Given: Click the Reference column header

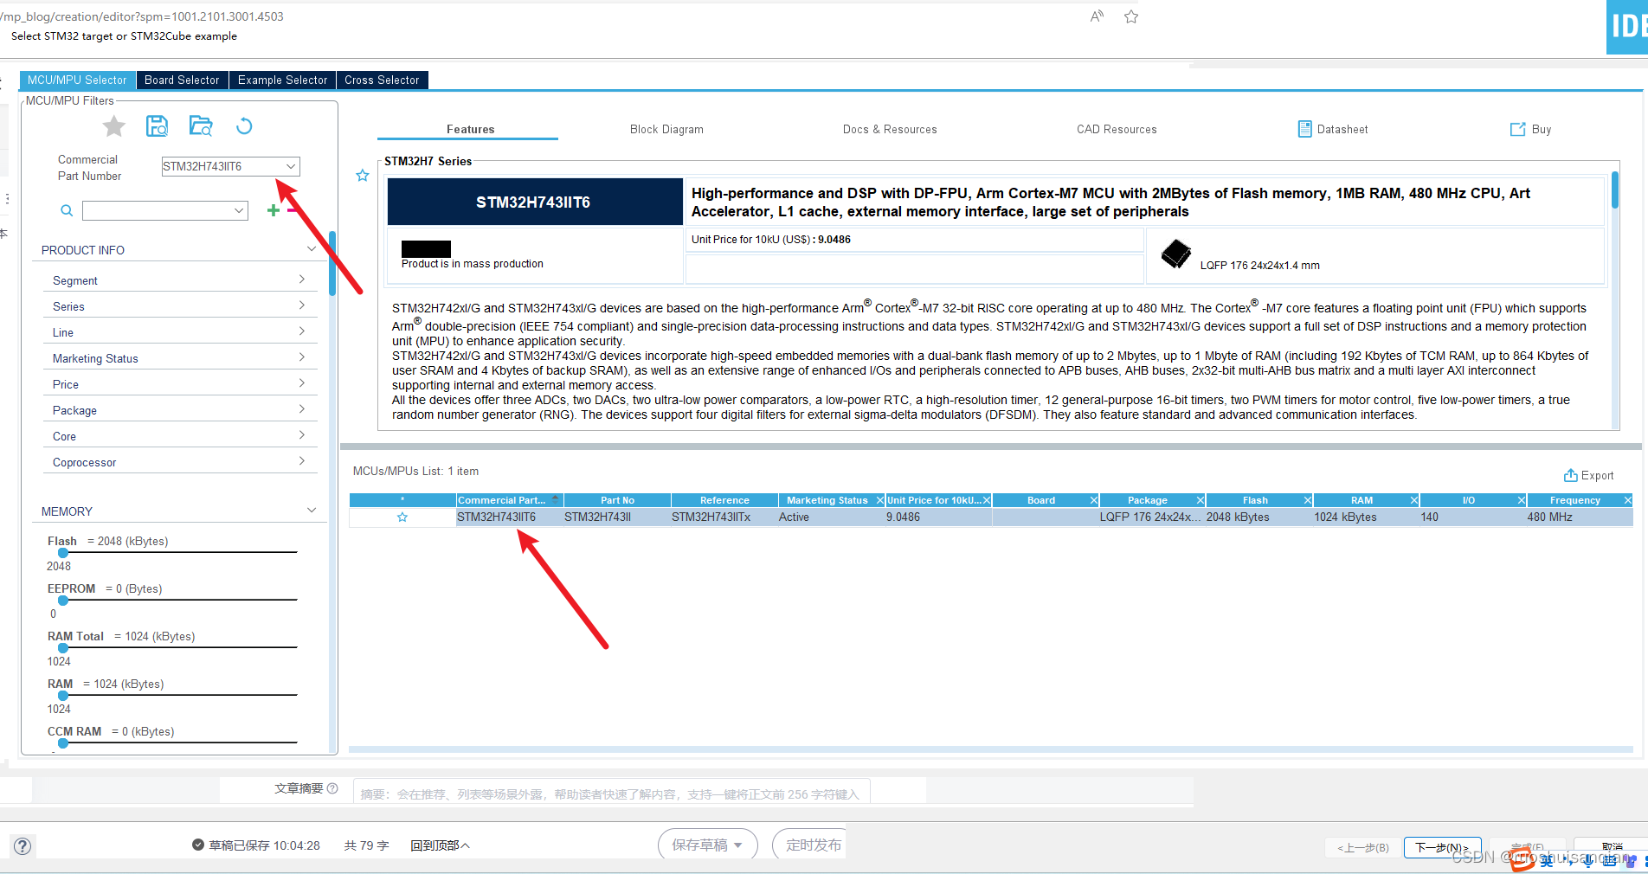Looking at the screenshot, I should tap(724, 500).
